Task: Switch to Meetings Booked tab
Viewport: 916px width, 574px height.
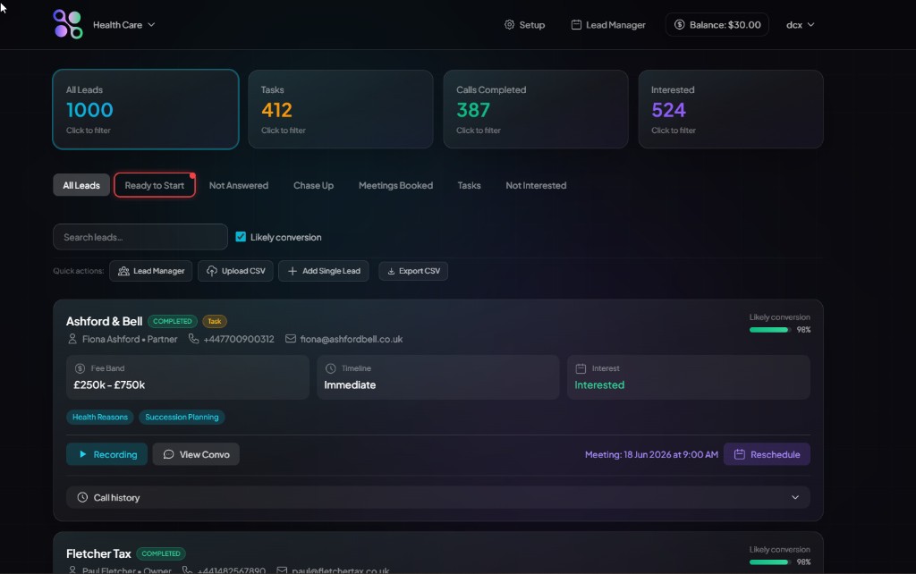Action: (x=395, y=185)
